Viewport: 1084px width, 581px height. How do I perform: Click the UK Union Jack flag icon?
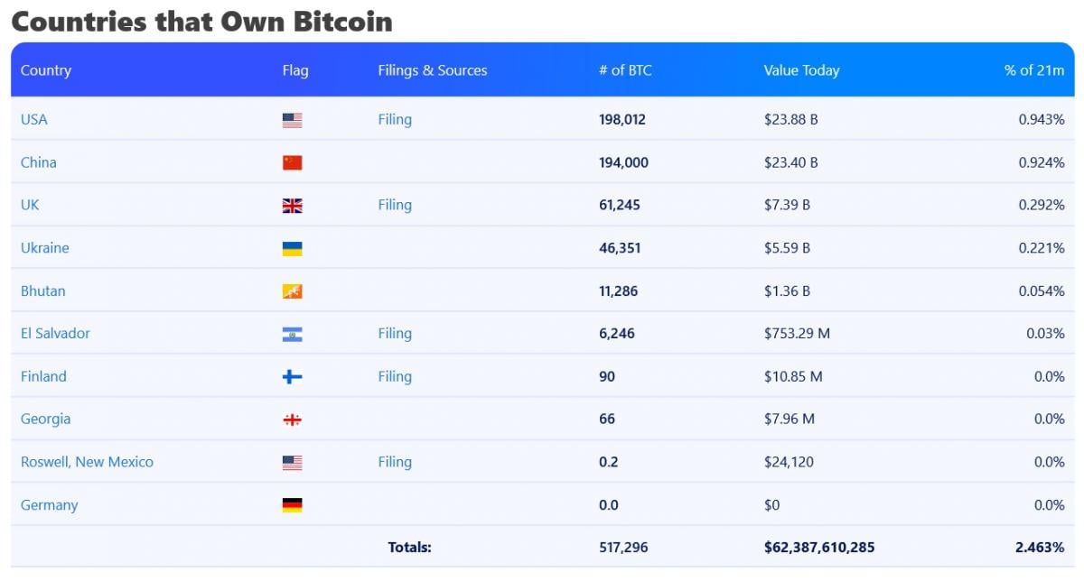292,206
